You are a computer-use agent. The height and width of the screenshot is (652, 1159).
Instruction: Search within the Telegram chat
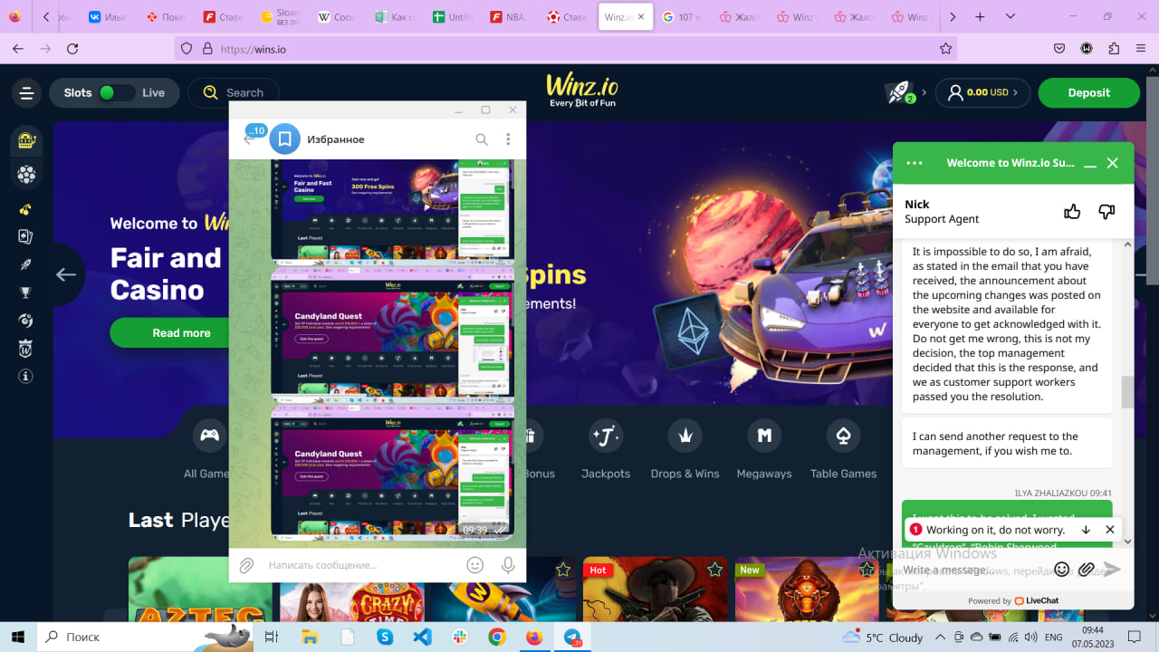[x=482, y=139]
